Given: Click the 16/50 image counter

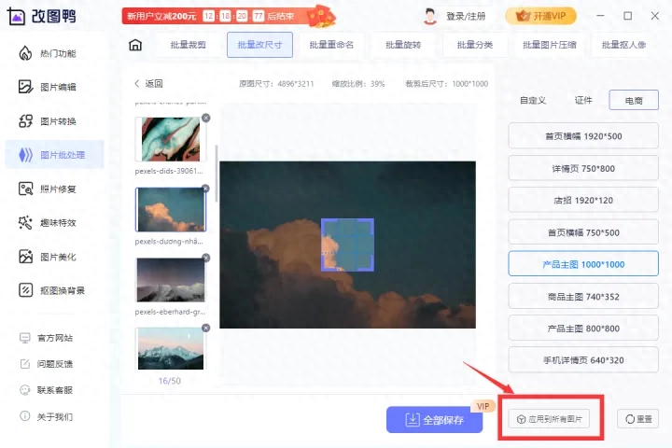Looking at the screenshot, I should (169, 381).
